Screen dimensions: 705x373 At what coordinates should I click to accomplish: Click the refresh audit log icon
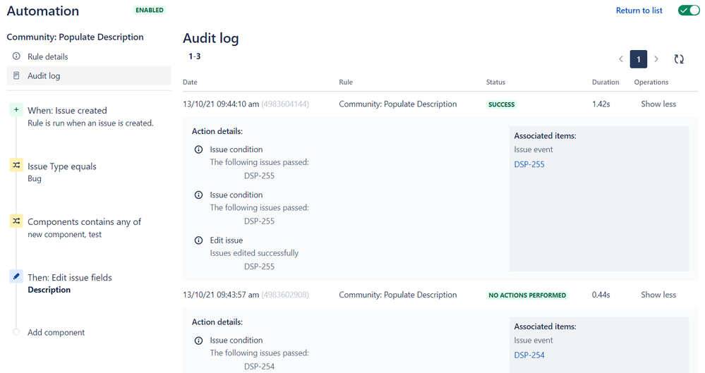(x=679, y=59)
